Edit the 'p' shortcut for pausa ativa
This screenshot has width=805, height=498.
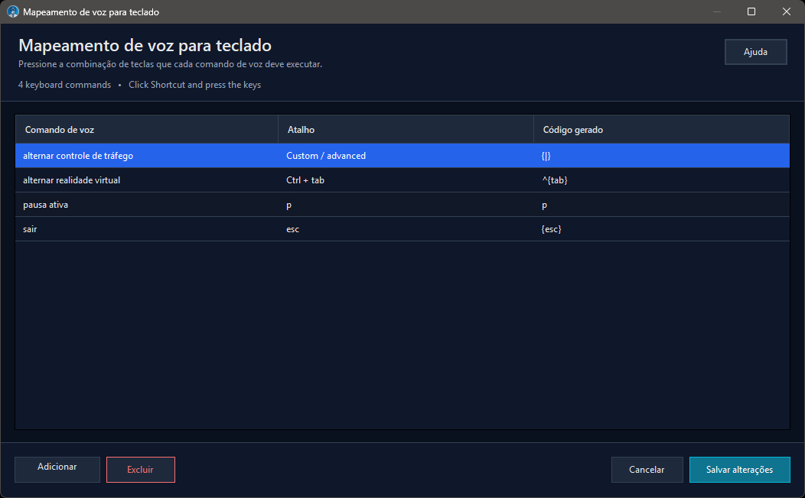[406, 205]
